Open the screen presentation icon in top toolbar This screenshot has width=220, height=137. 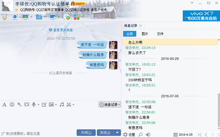(x=25, y=17)
